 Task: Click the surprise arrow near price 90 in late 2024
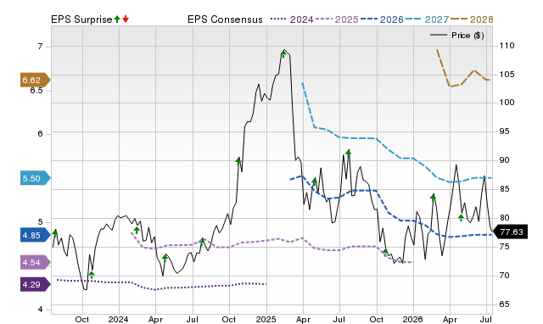click(x=238, y=161)
